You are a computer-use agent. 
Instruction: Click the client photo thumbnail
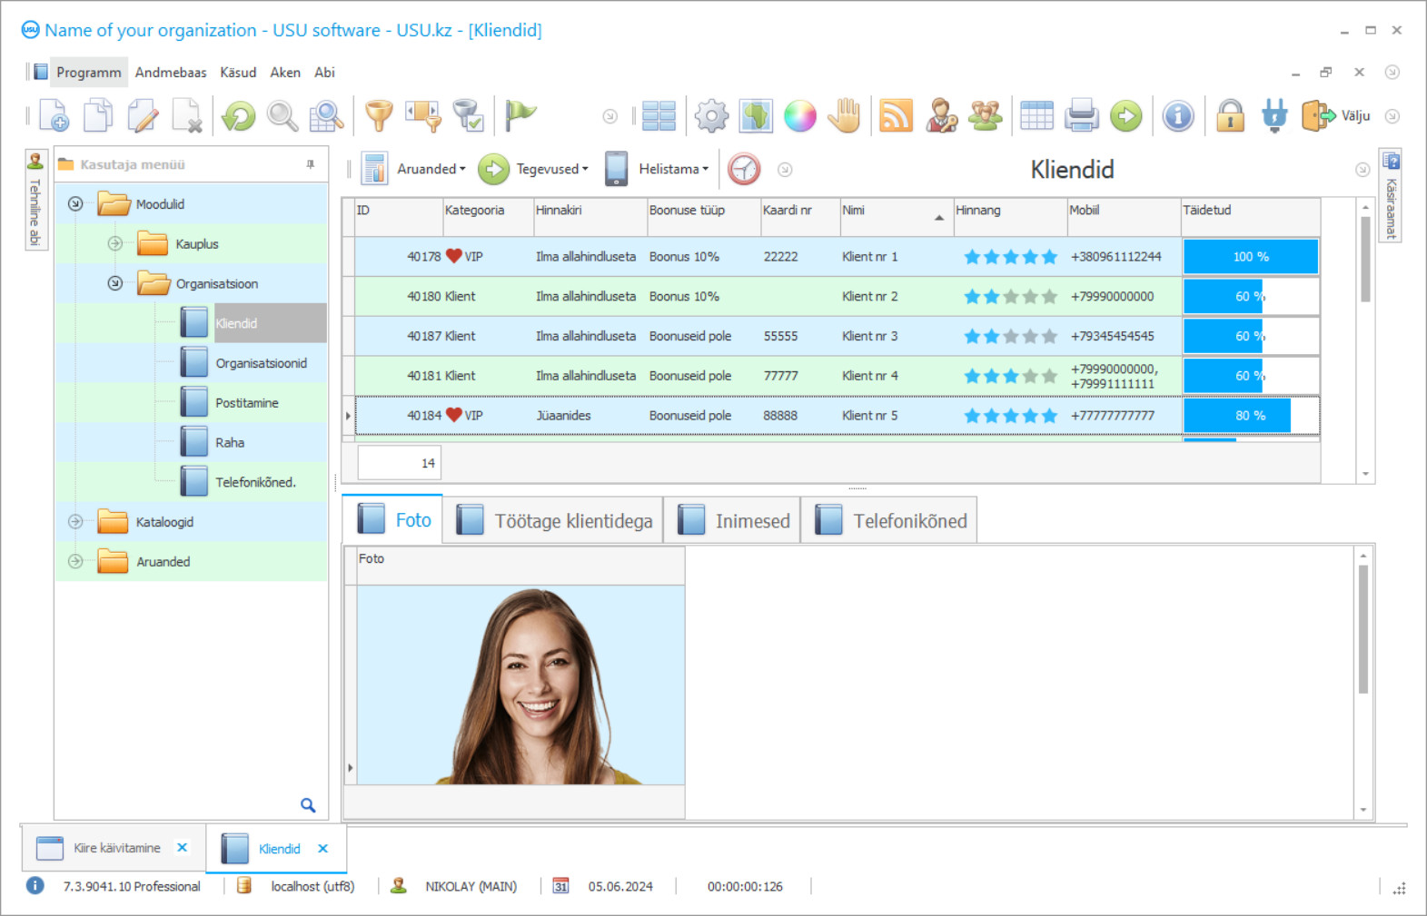tap(520, 685)
